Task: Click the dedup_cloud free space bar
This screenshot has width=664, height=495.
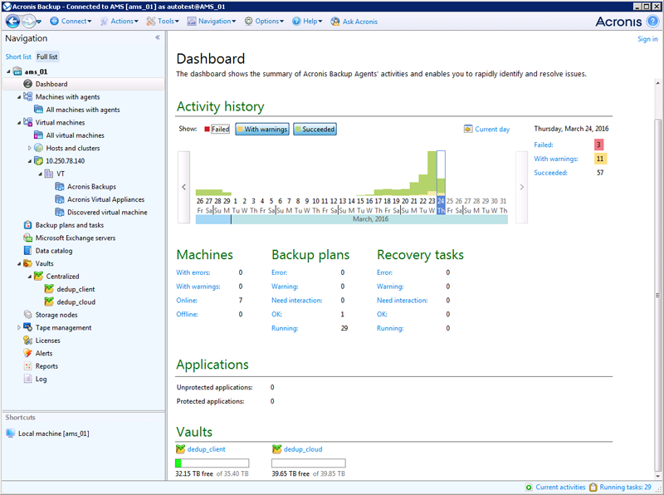Action: coord(308,463)
